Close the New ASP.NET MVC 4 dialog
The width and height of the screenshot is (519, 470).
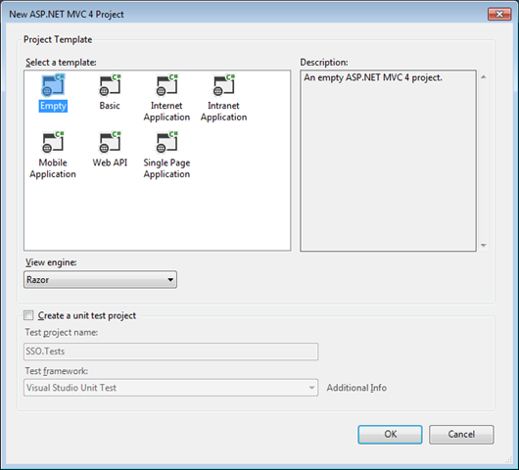click(x=499, y=15)
